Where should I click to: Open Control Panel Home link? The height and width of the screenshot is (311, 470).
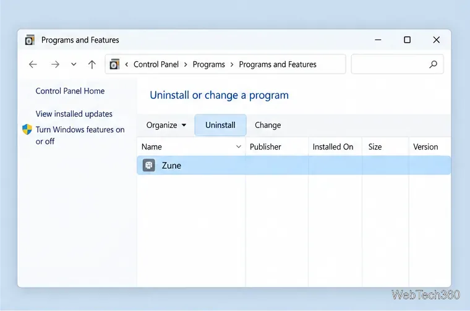pos(70,91)
